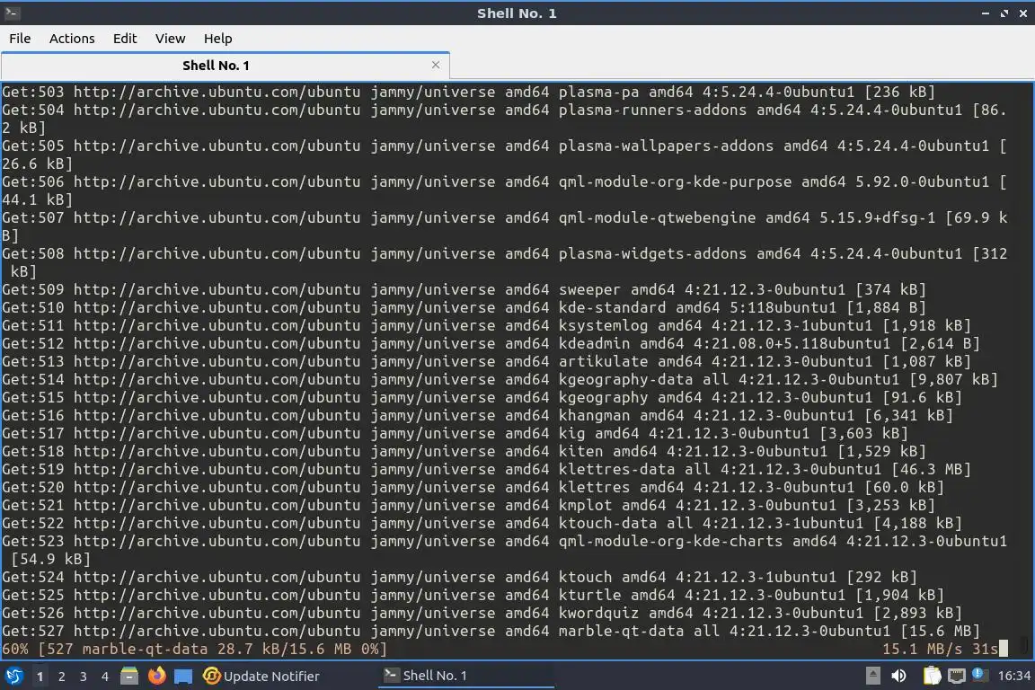This screenshot has width=1035, height=690.
Task: Open the Edit menu
Action: pos(125,39)
